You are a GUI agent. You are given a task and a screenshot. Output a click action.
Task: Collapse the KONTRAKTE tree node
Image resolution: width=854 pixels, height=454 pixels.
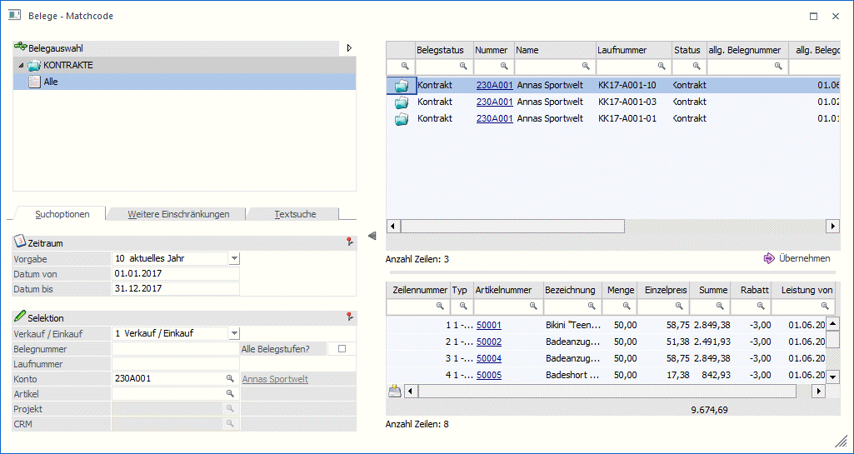pos(21,65)
